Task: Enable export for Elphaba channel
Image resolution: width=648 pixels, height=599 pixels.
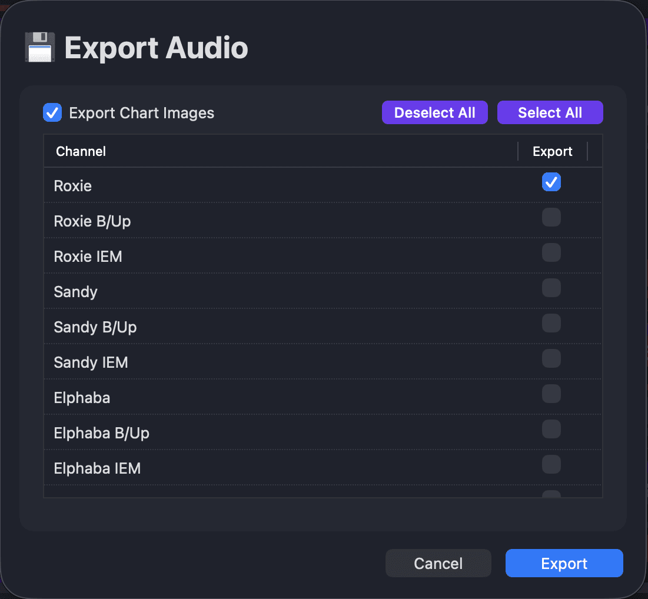Action: coord(551,394)
